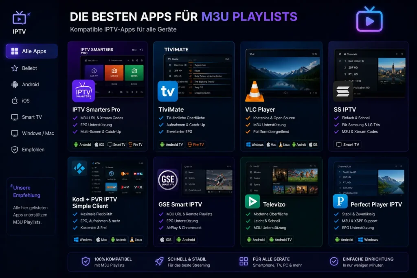Screen dimensions: 417x278
Task: Open the Alle Apps sidebar section
Action: pos(32,51)
